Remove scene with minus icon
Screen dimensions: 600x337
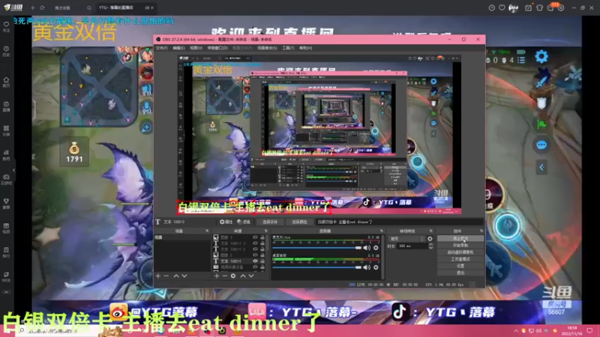(x=166, y=276)
